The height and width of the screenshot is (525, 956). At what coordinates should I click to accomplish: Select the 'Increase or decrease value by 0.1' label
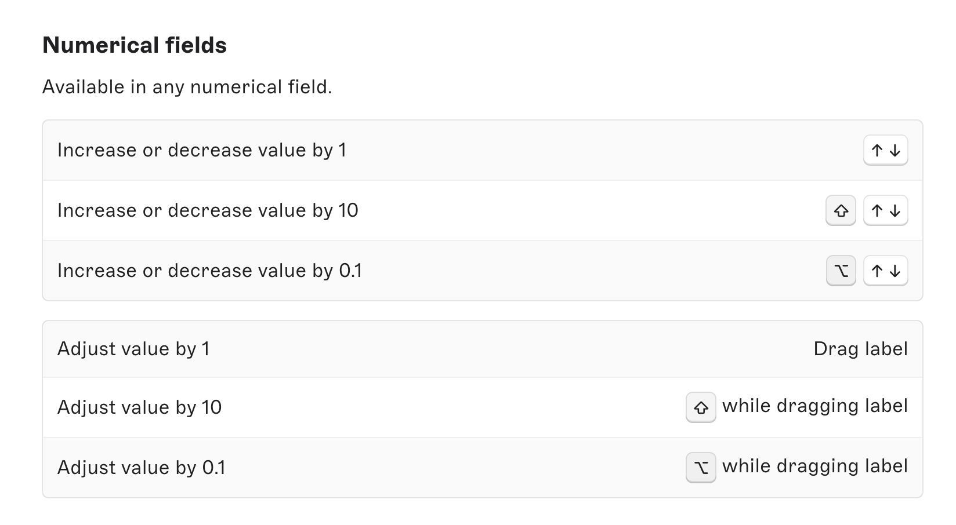209,271
